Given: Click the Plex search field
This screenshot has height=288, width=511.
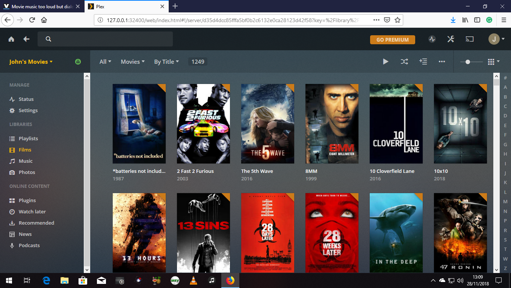Looking at the screenshot, I should [x=105, y=39].
